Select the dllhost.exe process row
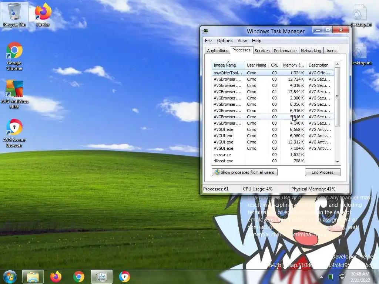379x284 pixels. (x=273, y=160)
